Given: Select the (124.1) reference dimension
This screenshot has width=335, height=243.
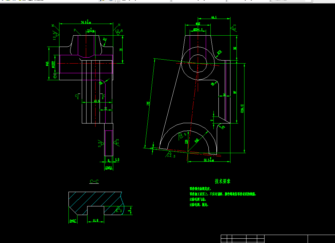Looking at the screenshot, I should tap(242, 109).
